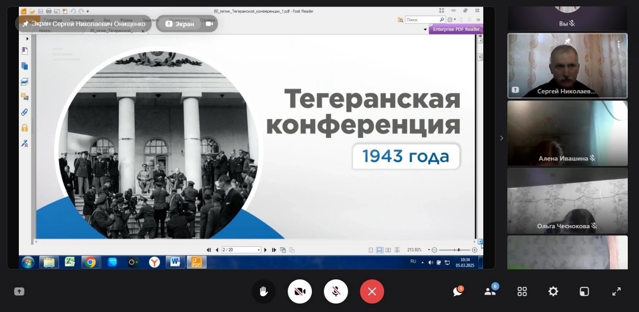Select Алена Ивашина participant tile
Viewport: 639px width, 312px height.
tap(567, 133)
